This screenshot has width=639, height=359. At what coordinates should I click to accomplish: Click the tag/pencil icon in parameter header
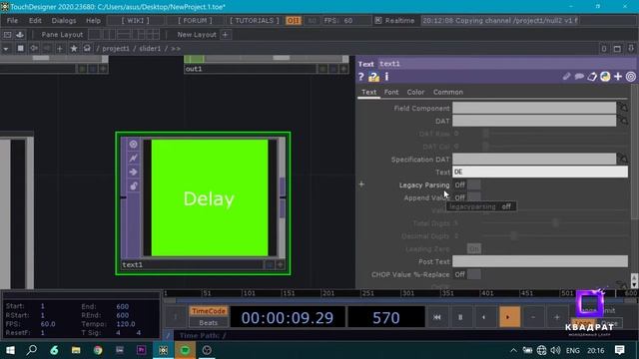[x=566, y=77]
